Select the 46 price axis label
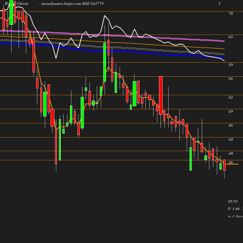Viewport: 243px width, 243px height. (231, 125)
